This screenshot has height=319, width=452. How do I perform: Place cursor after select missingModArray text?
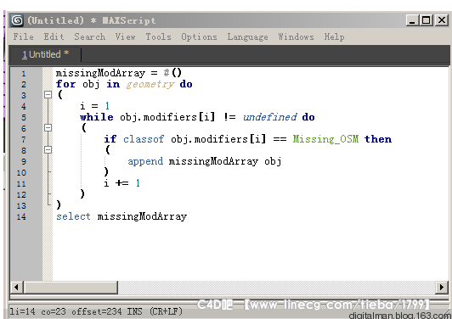188,216
